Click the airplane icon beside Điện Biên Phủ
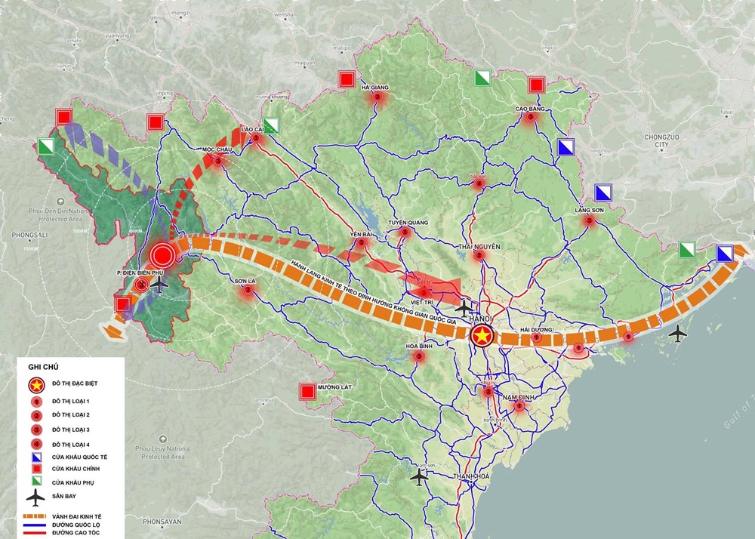The image size is (755, 539). 159,284
